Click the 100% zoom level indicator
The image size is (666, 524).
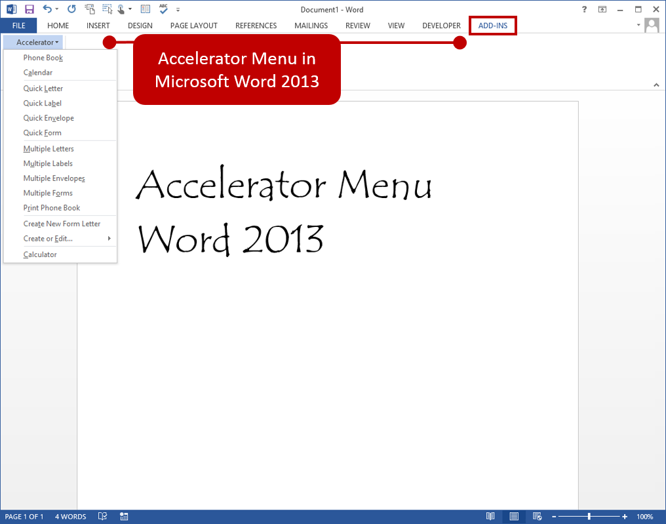coord(645,517)
